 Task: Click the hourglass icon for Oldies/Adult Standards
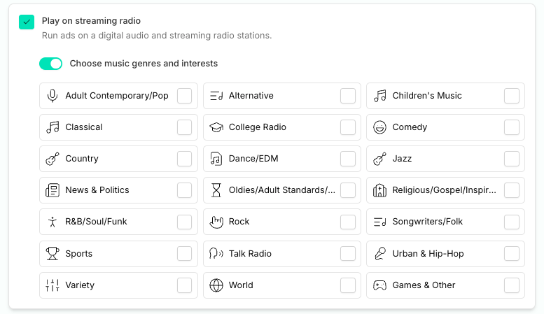point(216,190)
